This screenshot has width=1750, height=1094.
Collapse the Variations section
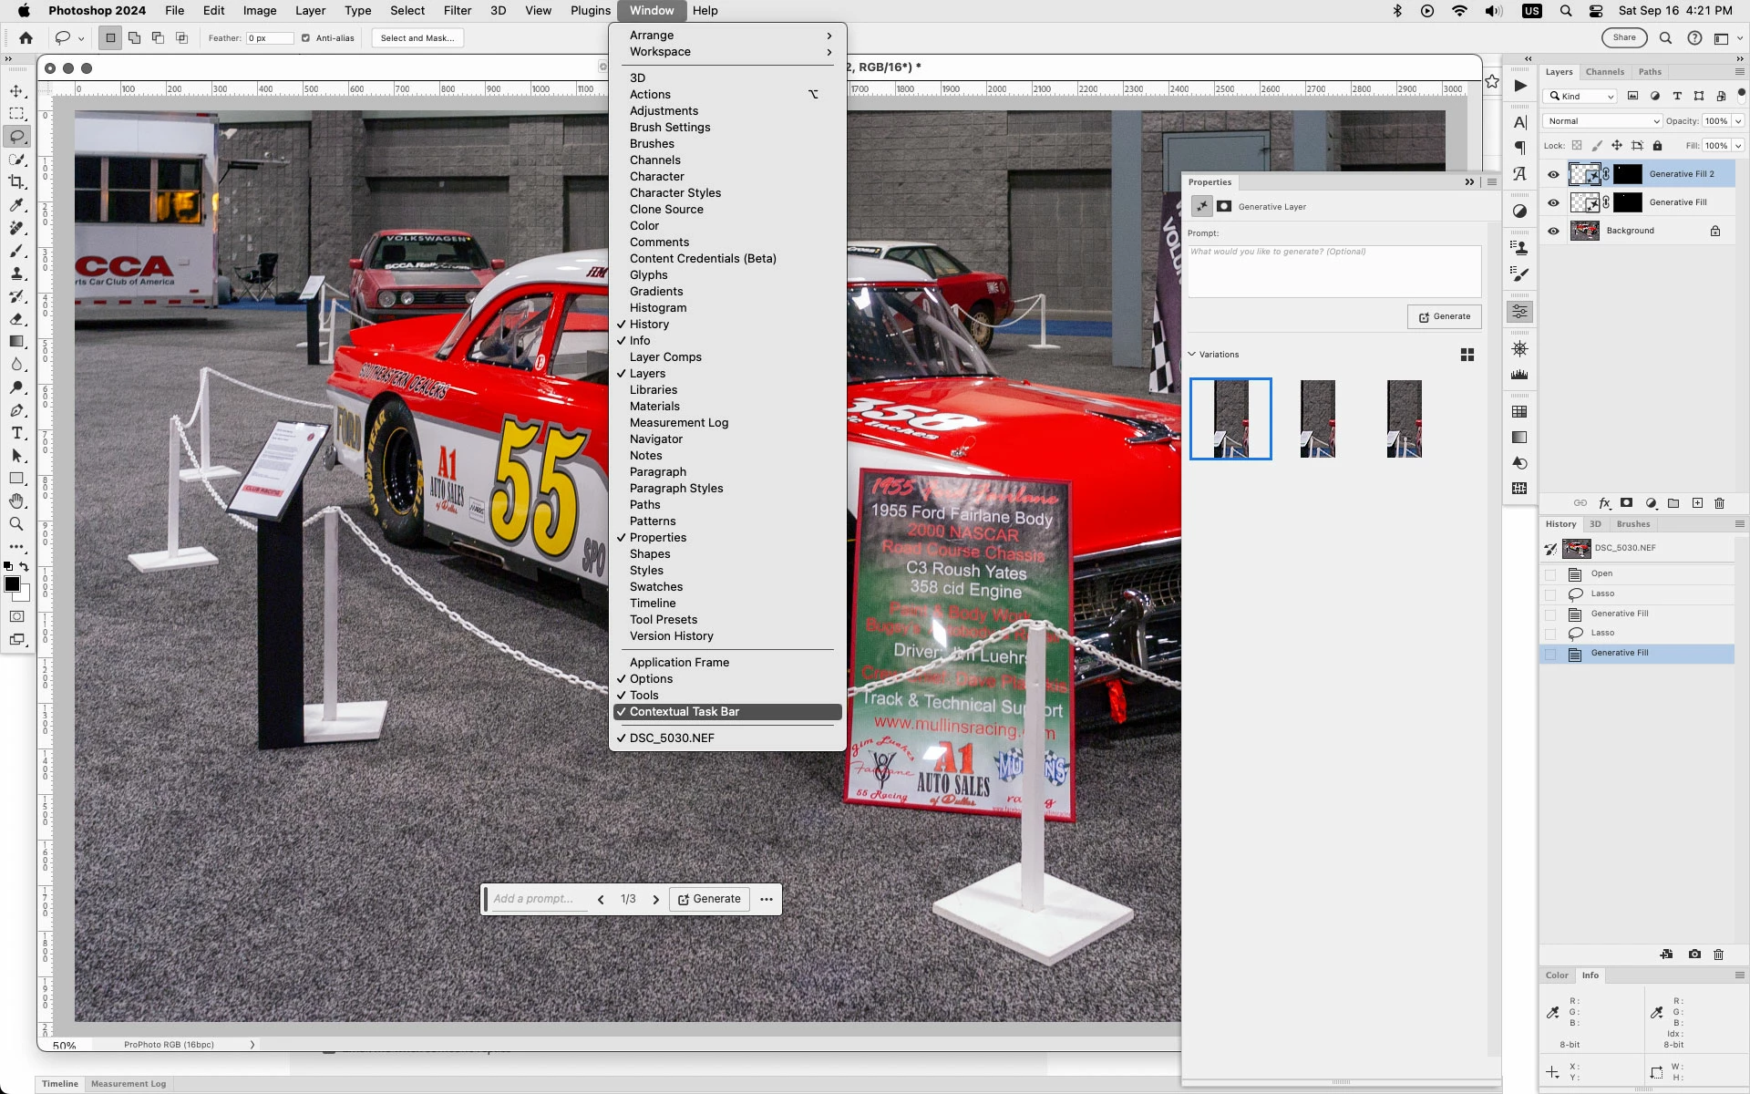(1191, 355)
